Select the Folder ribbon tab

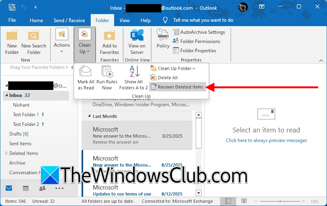click(x=102, y=20)
